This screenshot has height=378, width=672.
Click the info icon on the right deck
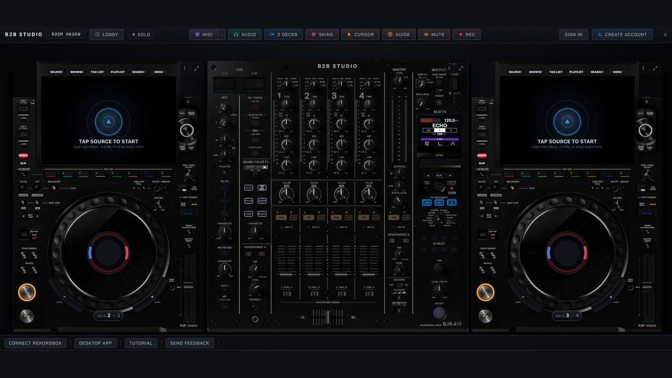click(x=643, y=68)
